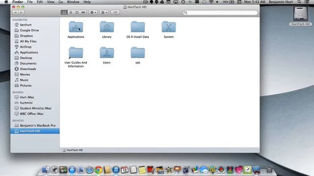Open the View menu
The width and height of the screenshot is (314, 176).
pos(51,2)
